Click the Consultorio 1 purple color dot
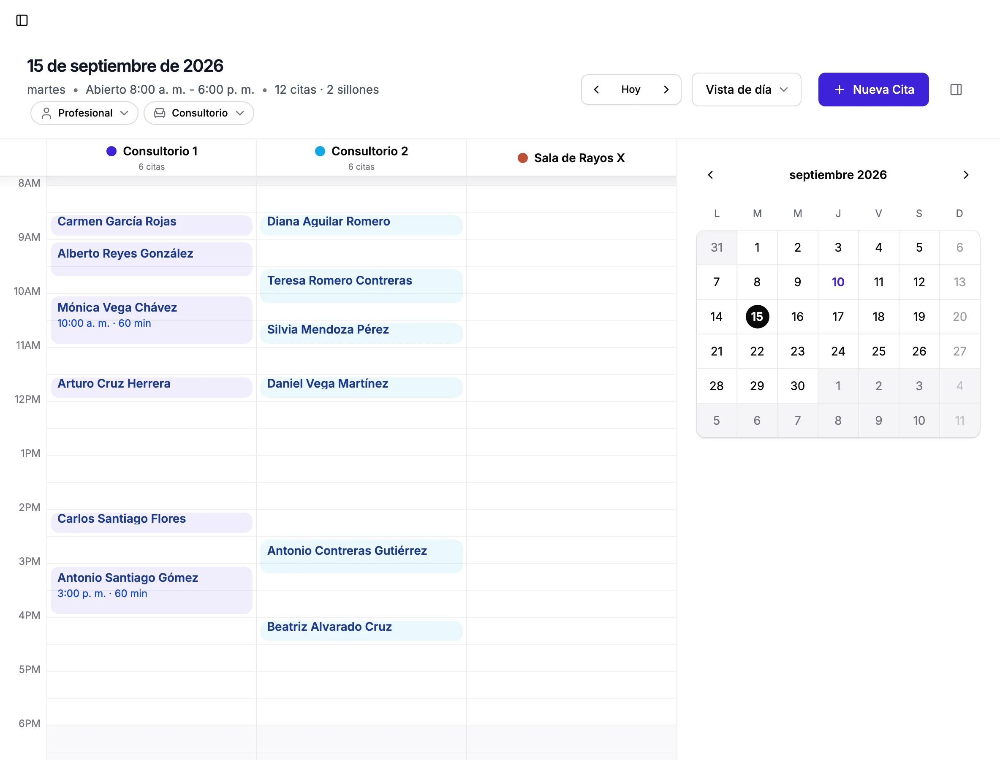Screen dimensions: 1000x760 tap(111, 151)
